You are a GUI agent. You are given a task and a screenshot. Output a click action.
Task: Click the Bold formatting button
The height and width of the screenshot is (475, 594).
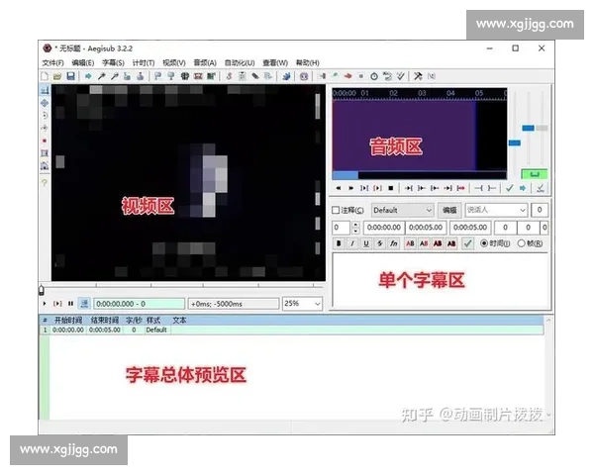pos(339,243)
